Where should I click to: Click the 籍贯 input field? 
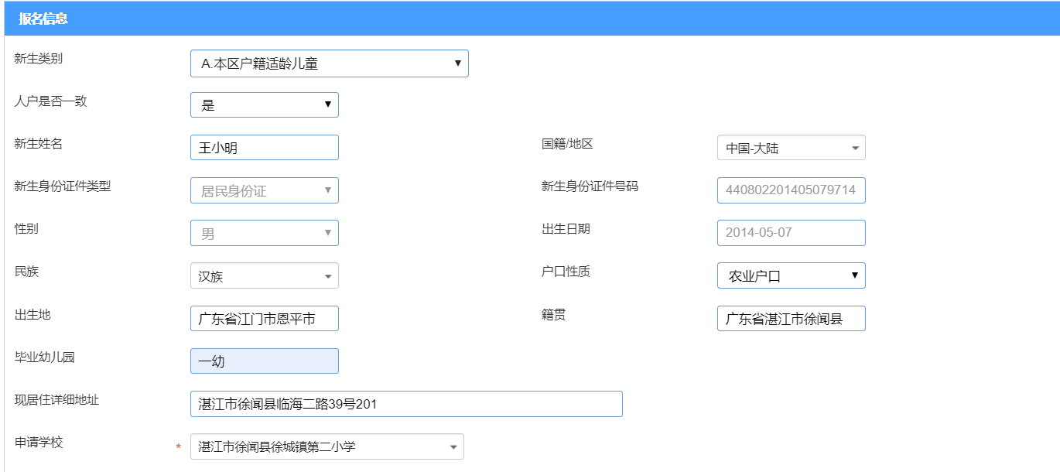tap(791, 319)
